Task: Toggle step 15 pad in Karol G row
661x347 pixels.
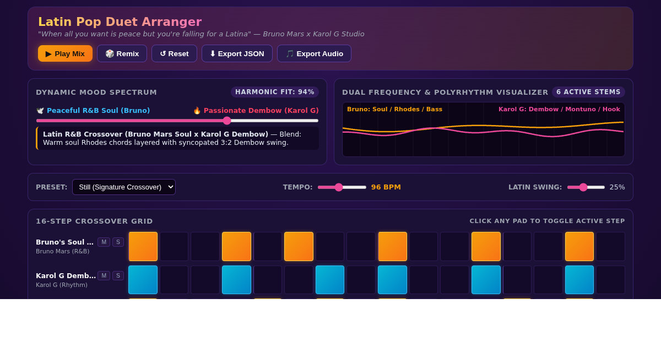Action: [x=579, y=280]
